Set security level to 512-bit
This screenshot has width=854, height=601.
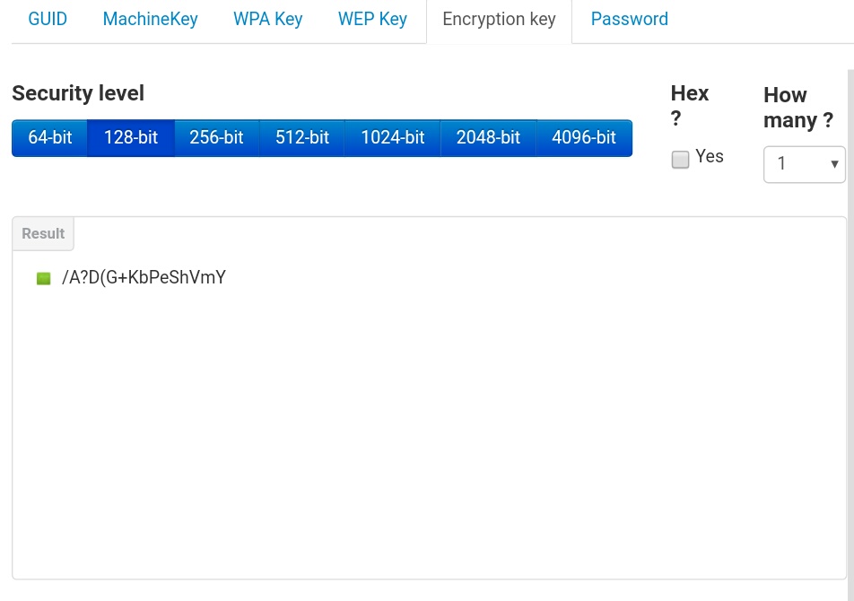302,138
